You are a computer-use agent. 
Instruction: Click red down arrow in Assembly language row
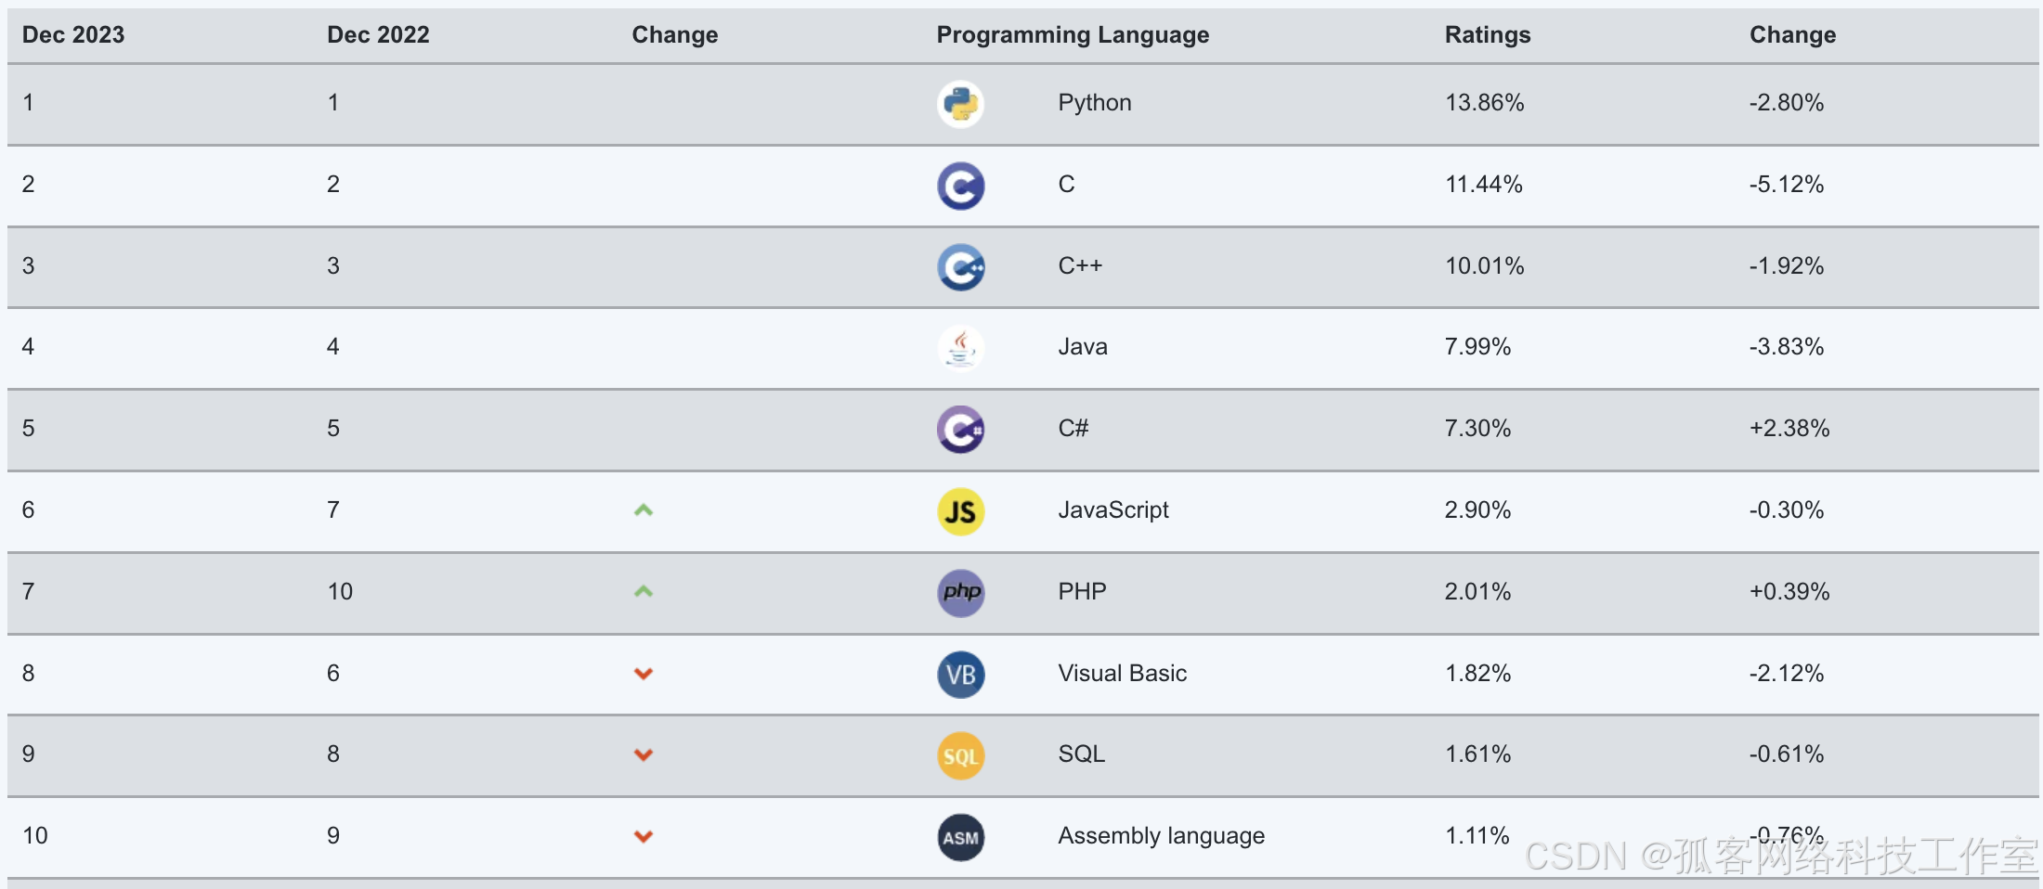[644, 836]
